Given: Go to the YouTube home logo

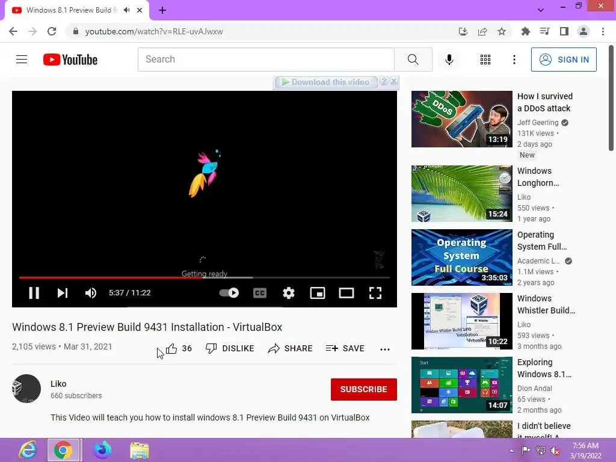Looking at the screenshot, I should click(x=70, y=60).
